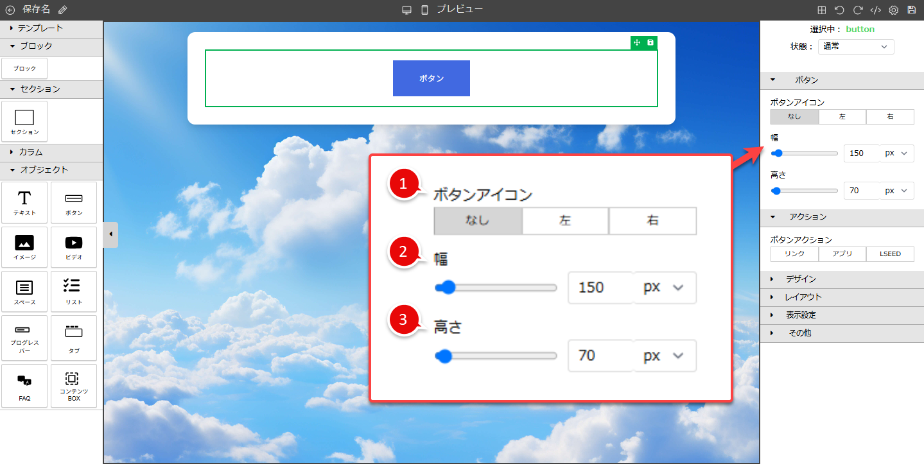Click the save floppy disk icon
This screenshot has width=924, height=468.
(x=911, y=10)
